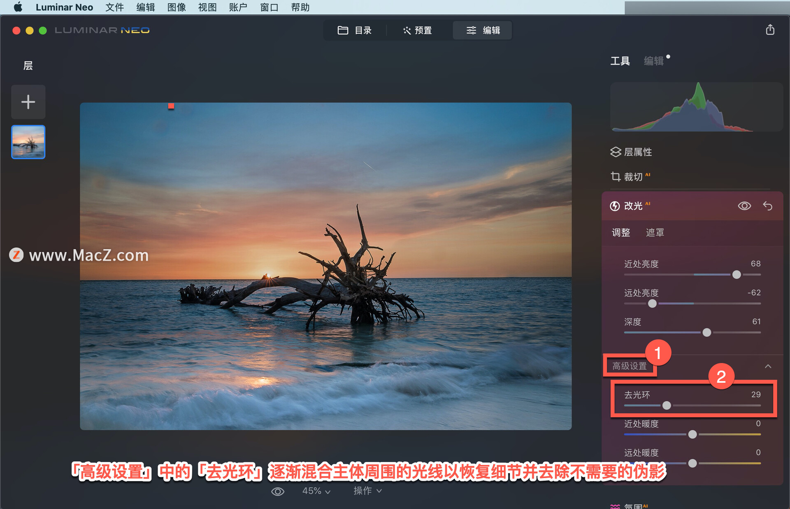Open the 视图 menu

click(207, 7)
